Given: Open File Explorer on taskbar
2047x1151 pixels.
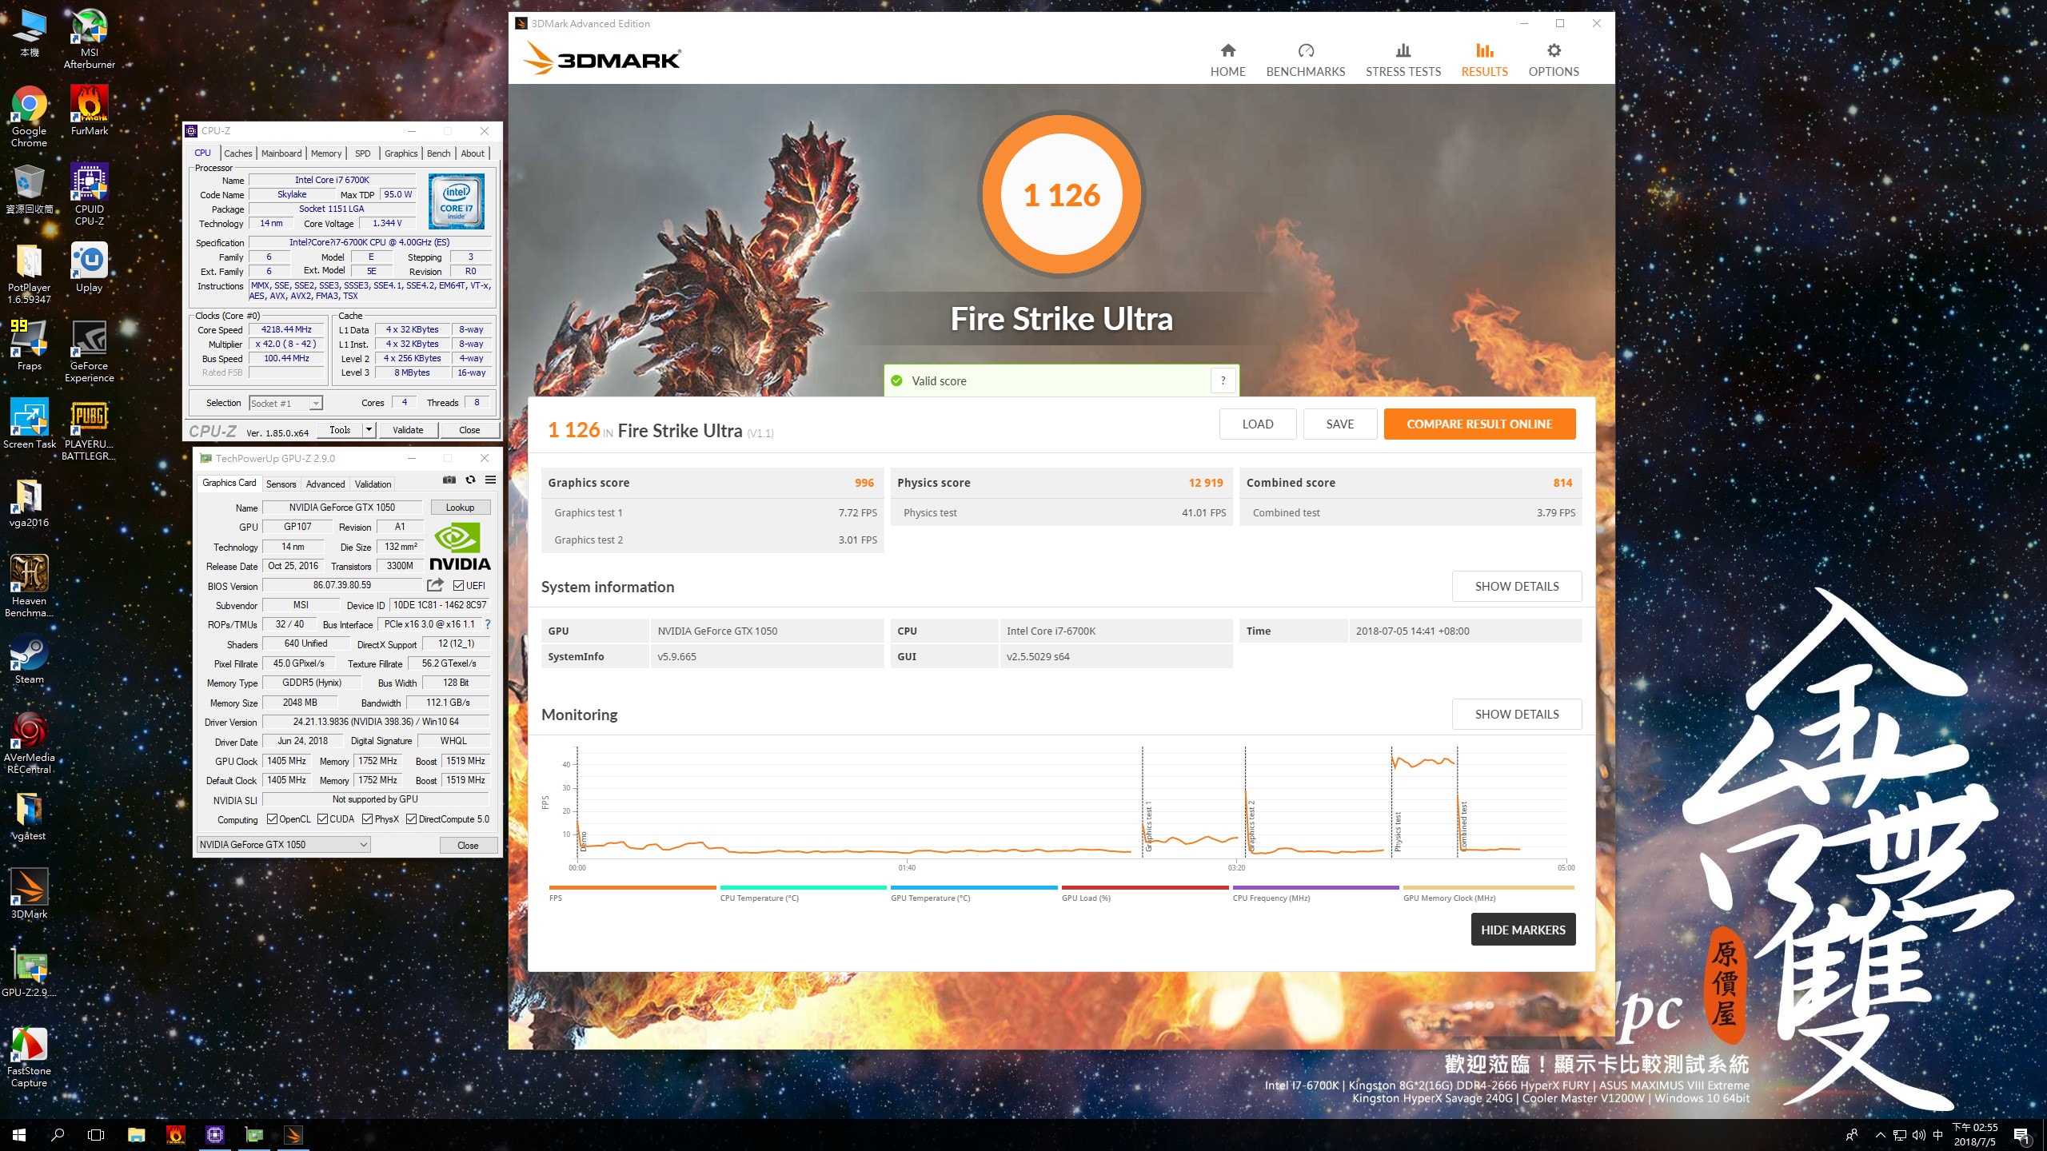Looking at the screenshot, I should pos(136,1134).
